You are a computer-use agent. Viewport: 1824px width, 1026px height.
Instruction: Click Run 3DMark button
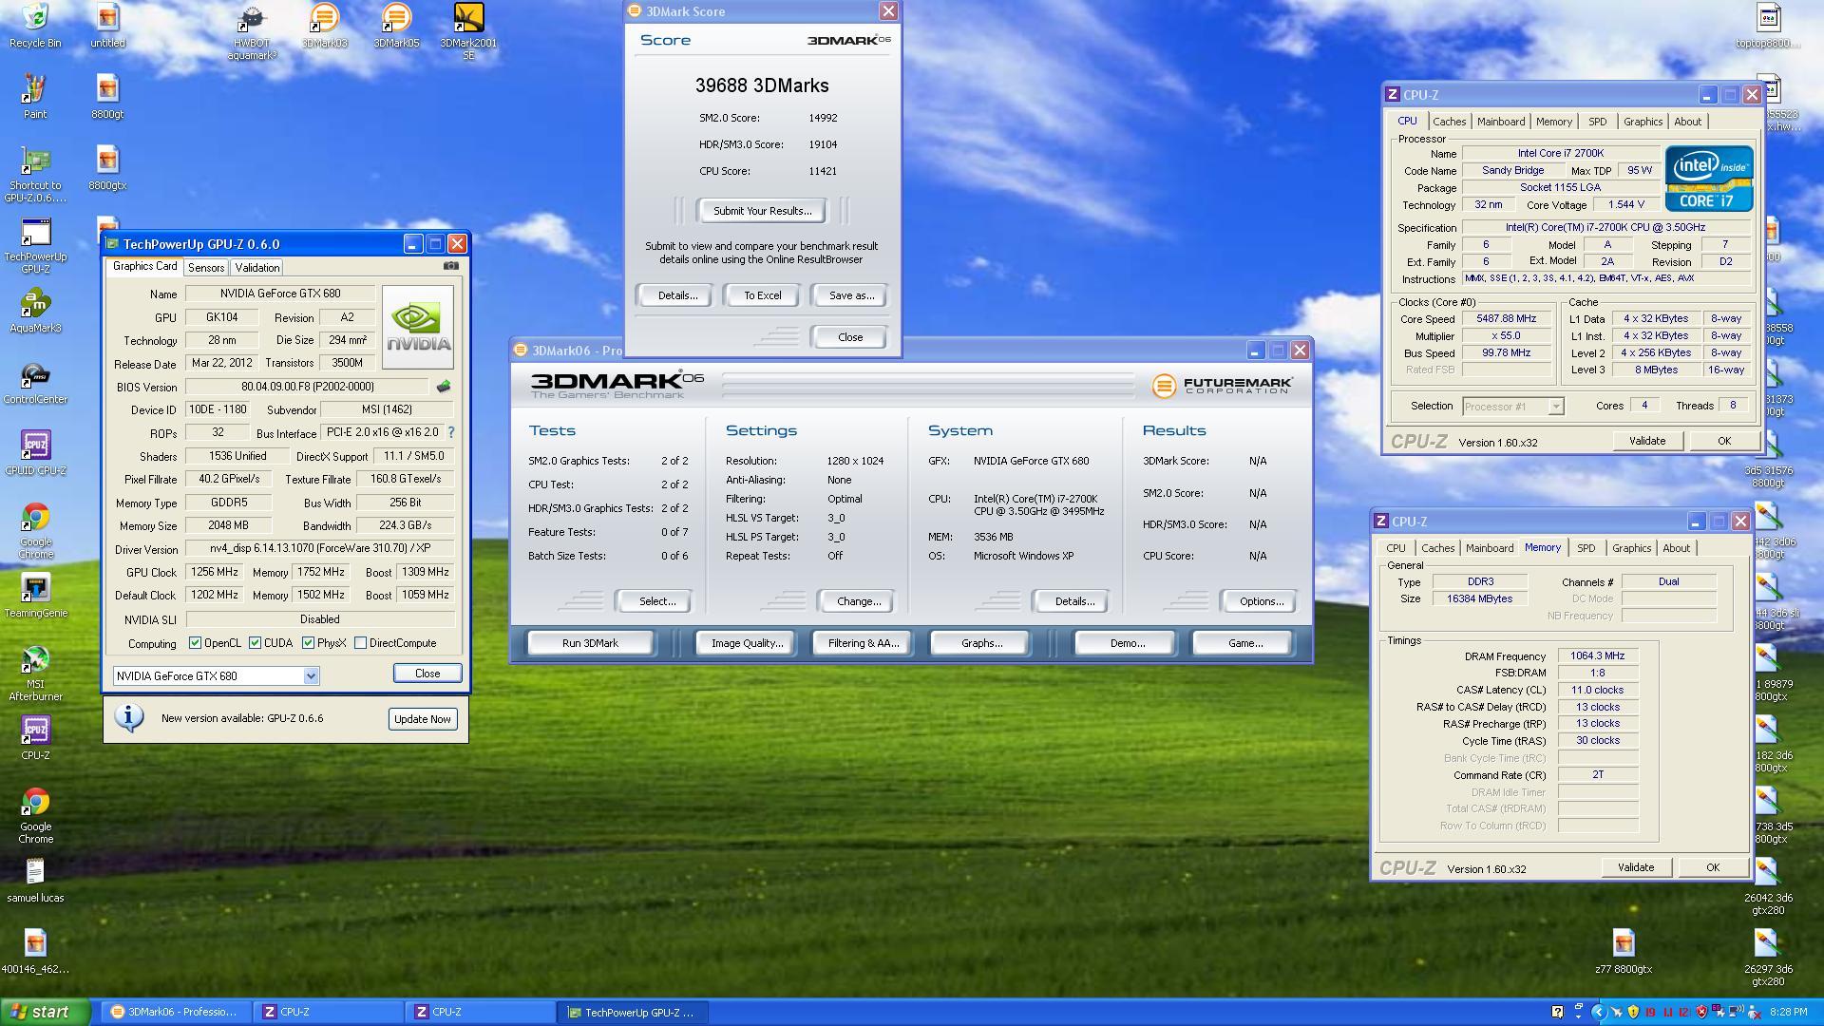pyautogui.click(x=590, y=643)
